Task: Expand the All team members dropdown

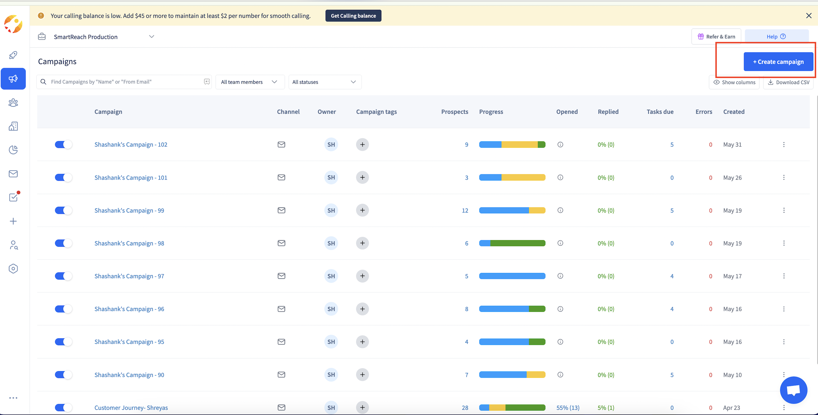Action: (x=249, y=82)
